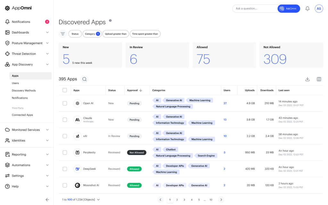328x205 pixels.
Task: Download the apps list
Action: point(307,79)
